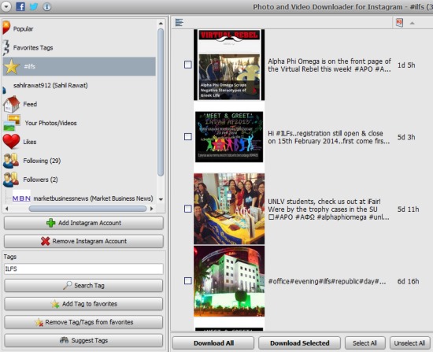433x352 pixels.
Task: Open the Feed entry
Action: click(x=30, y=104)
